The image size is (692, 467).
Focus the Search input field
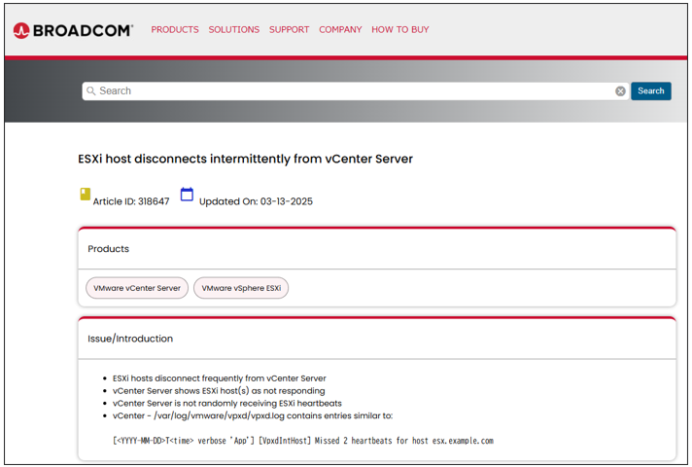tap(356, 91)
